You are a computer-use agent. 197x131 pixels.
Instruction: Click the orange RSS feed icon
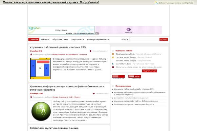[x=113, y=54]
